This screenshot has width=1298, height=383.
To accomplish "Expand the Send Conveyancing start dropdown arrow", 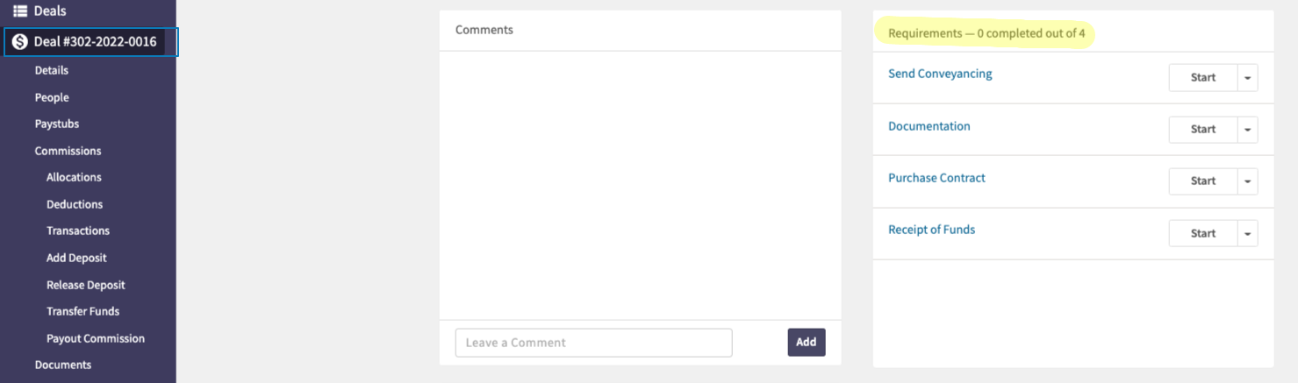I will coord(1247,78).
